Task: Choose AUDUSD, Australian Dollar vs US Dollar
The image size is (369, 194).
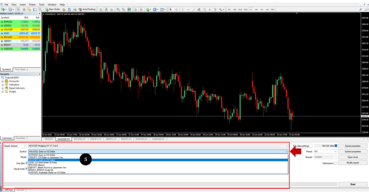Action: (158, 173)
